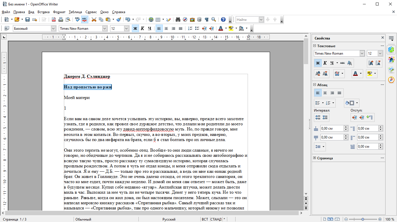The image size is (397, 222).
Task: Apply toolbar font color red A
Action: tap(220, 28)
